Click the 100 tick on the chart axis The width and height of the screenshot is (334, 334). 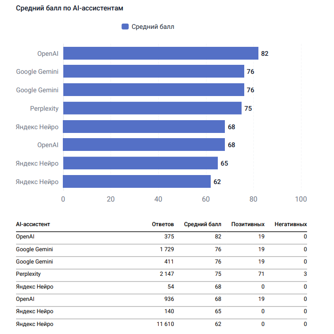(301, 199)
